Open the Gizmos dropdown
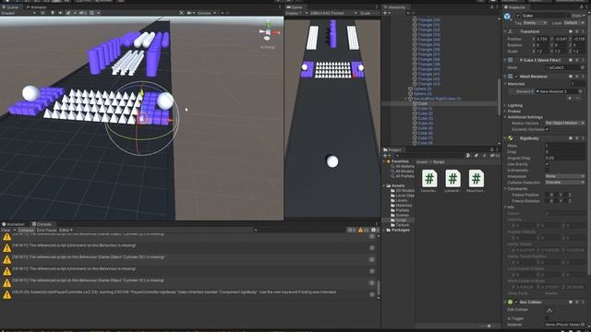 pyautogui.click(x=207, y=13)
